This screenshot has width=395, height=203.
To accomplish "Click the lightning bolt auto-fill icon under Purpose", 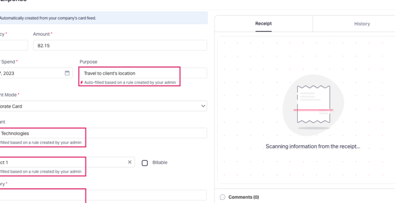I will (x=81, y=82).
